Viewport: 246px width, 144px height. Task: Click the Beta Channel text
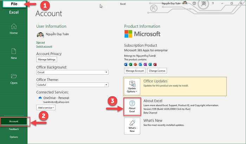pyautogui.click(x=150, y=113)
